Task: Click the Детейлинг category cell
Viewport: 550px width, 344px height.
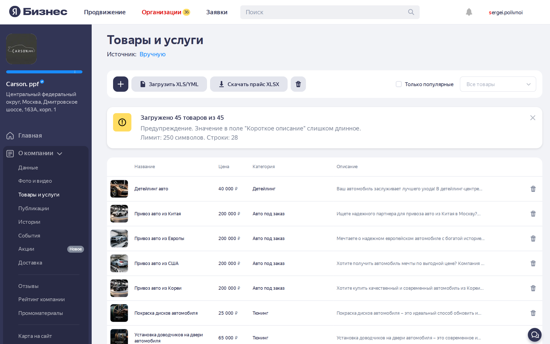Action: point(264,189)
